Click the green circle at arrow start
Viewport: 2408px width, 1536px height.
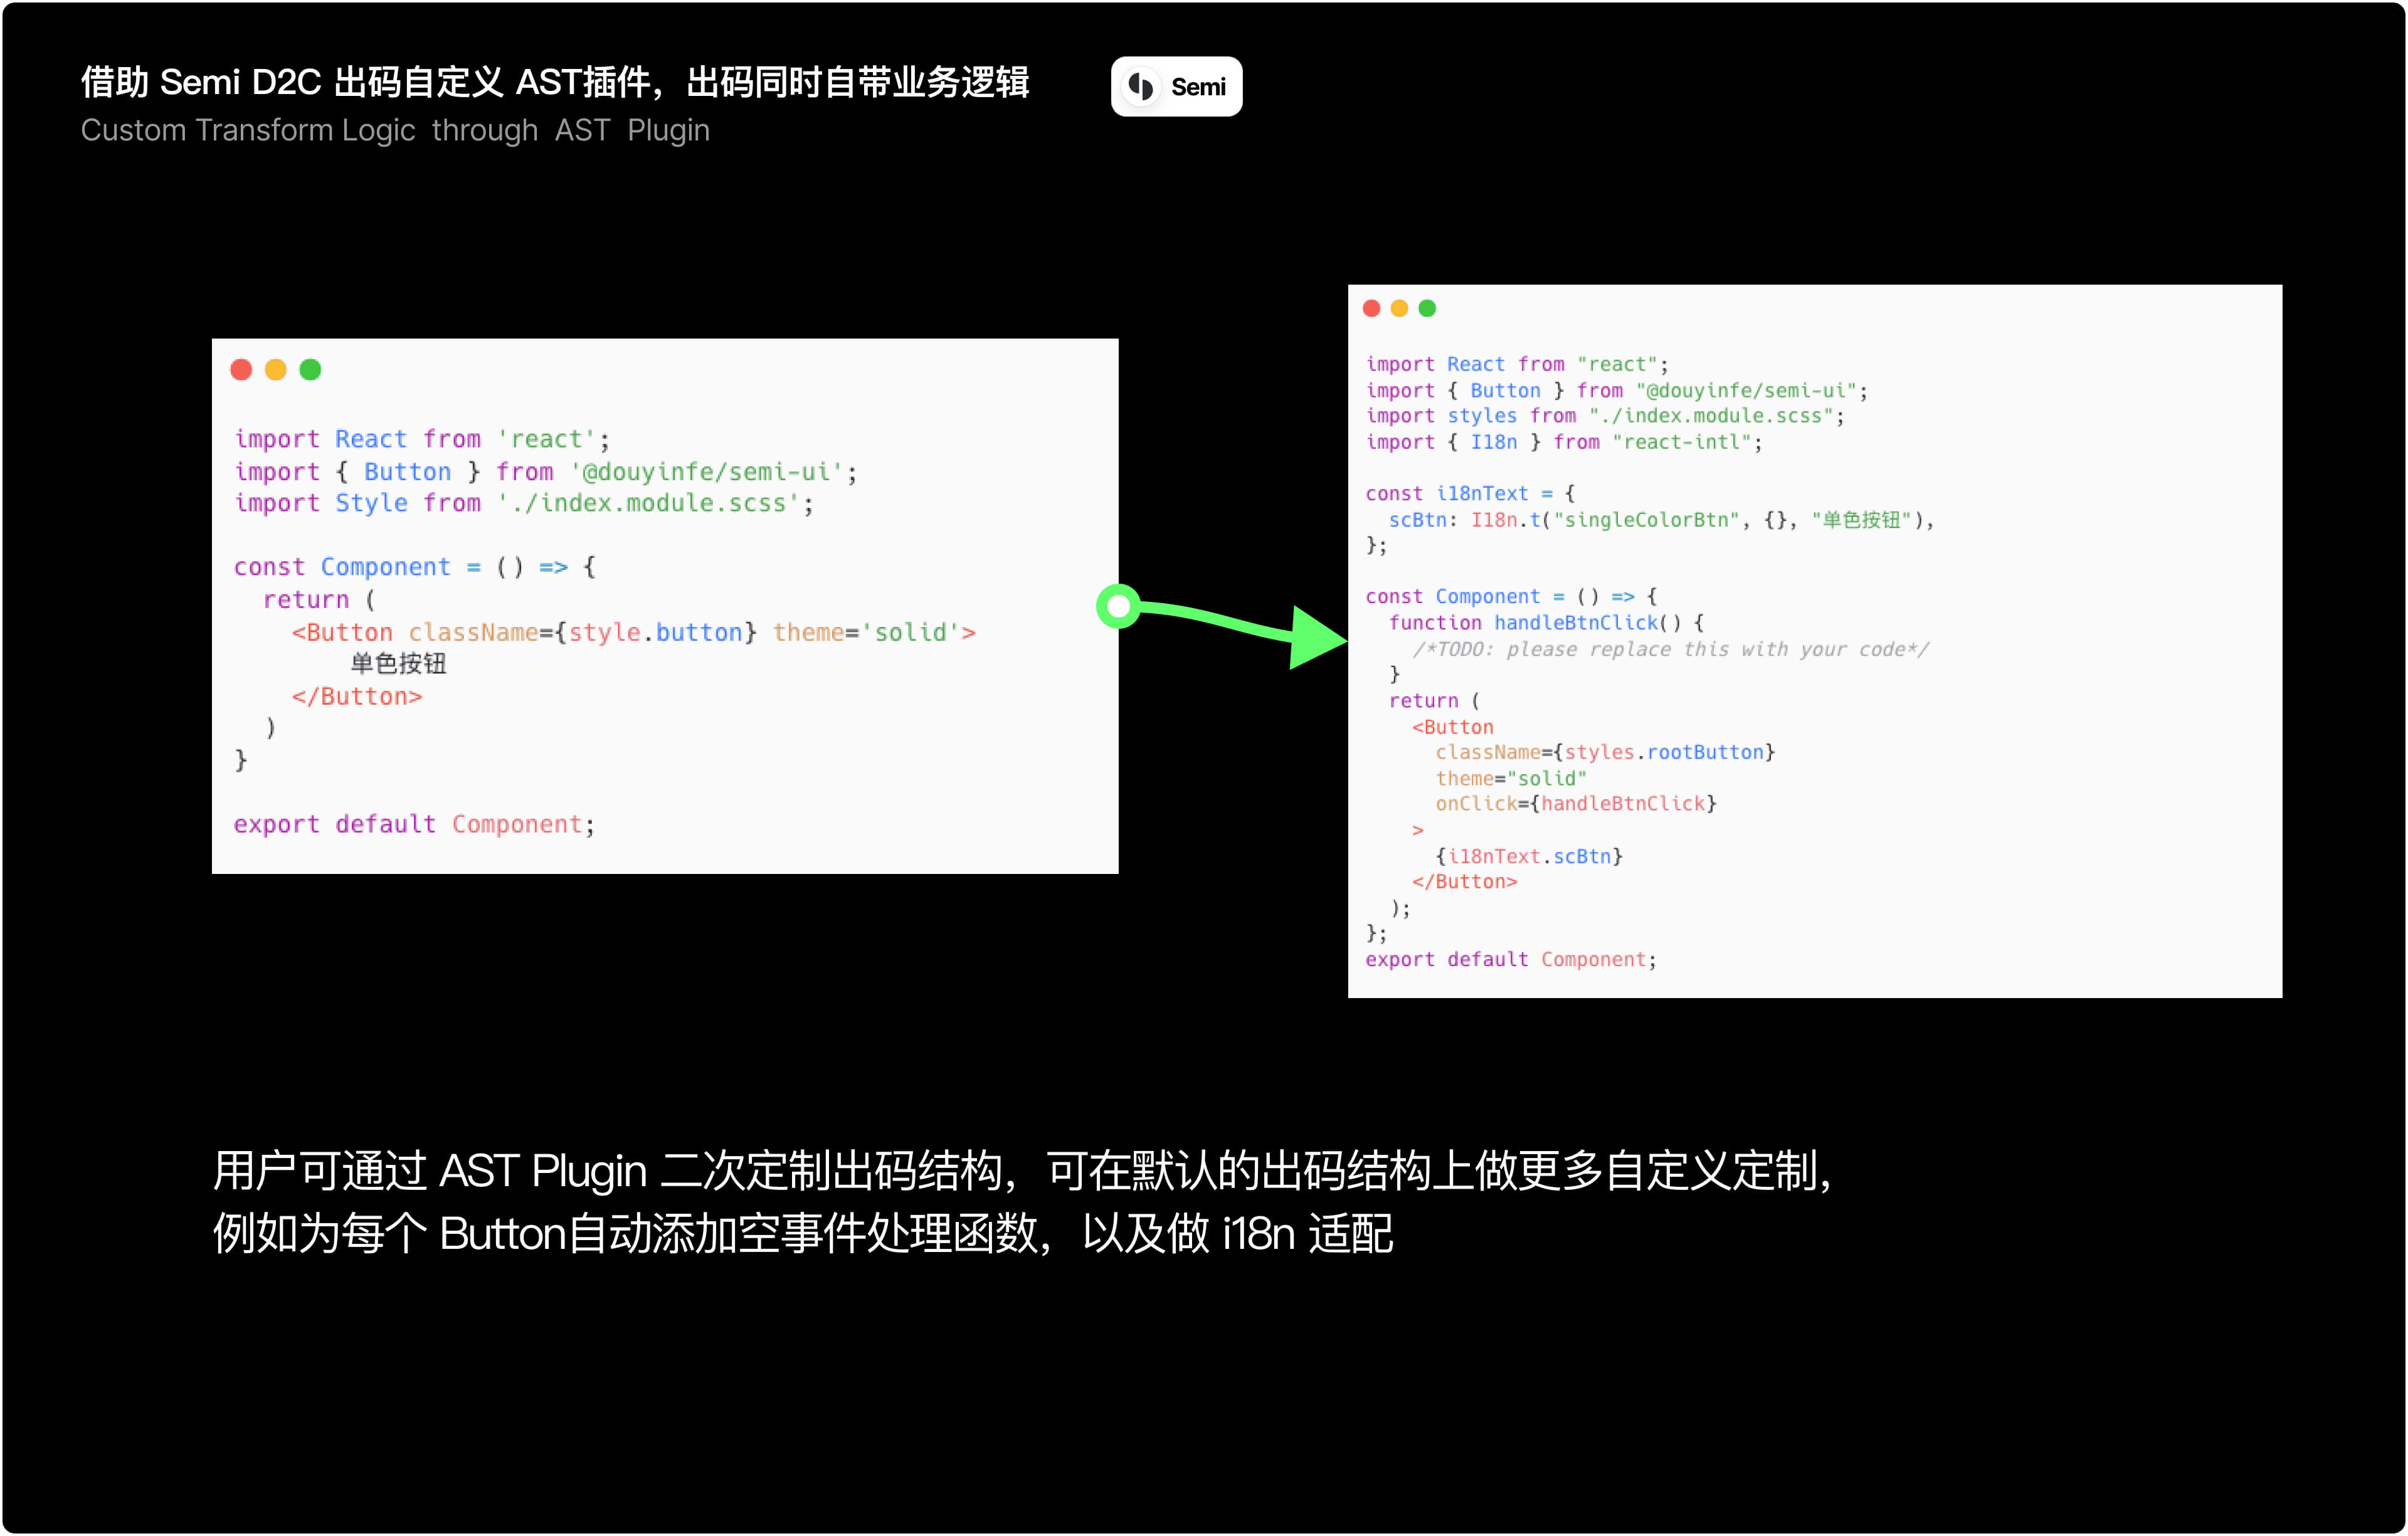1119,606
